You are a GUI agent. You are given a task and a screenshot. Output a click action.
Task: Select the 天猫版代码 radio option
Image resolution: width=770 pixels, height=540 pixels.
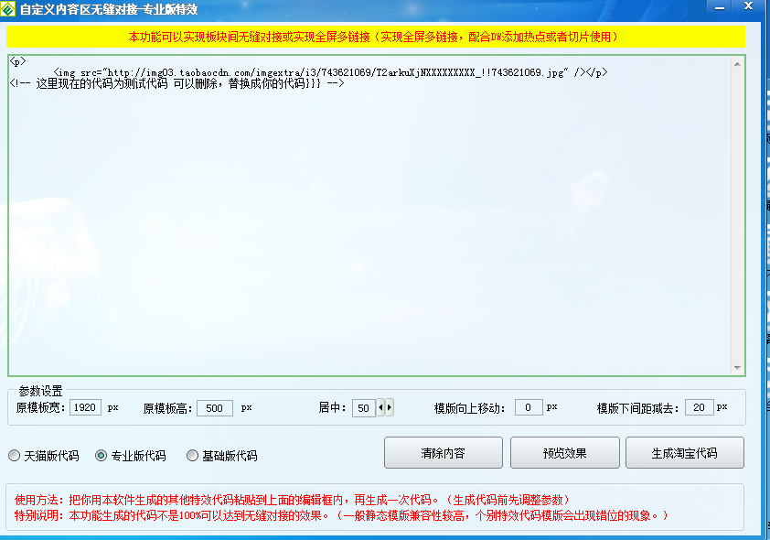(14, 455)
